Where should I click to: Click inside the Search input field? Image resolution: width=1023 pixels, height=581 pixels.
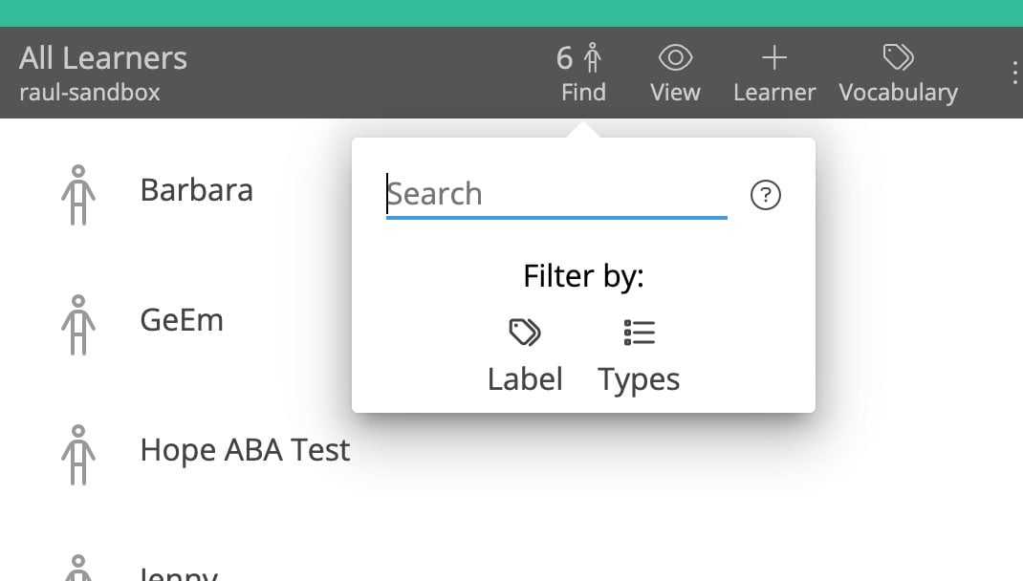coord(556,195)
